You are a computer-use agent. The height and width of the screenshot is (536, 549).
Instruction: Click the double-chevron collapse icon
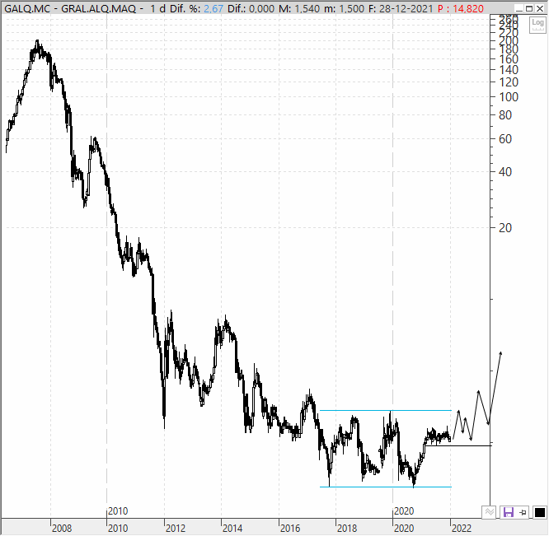tap(489, 512)
